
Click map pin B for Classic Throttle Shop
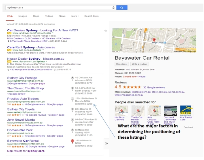pyautogui.click(x=72, y=89)
